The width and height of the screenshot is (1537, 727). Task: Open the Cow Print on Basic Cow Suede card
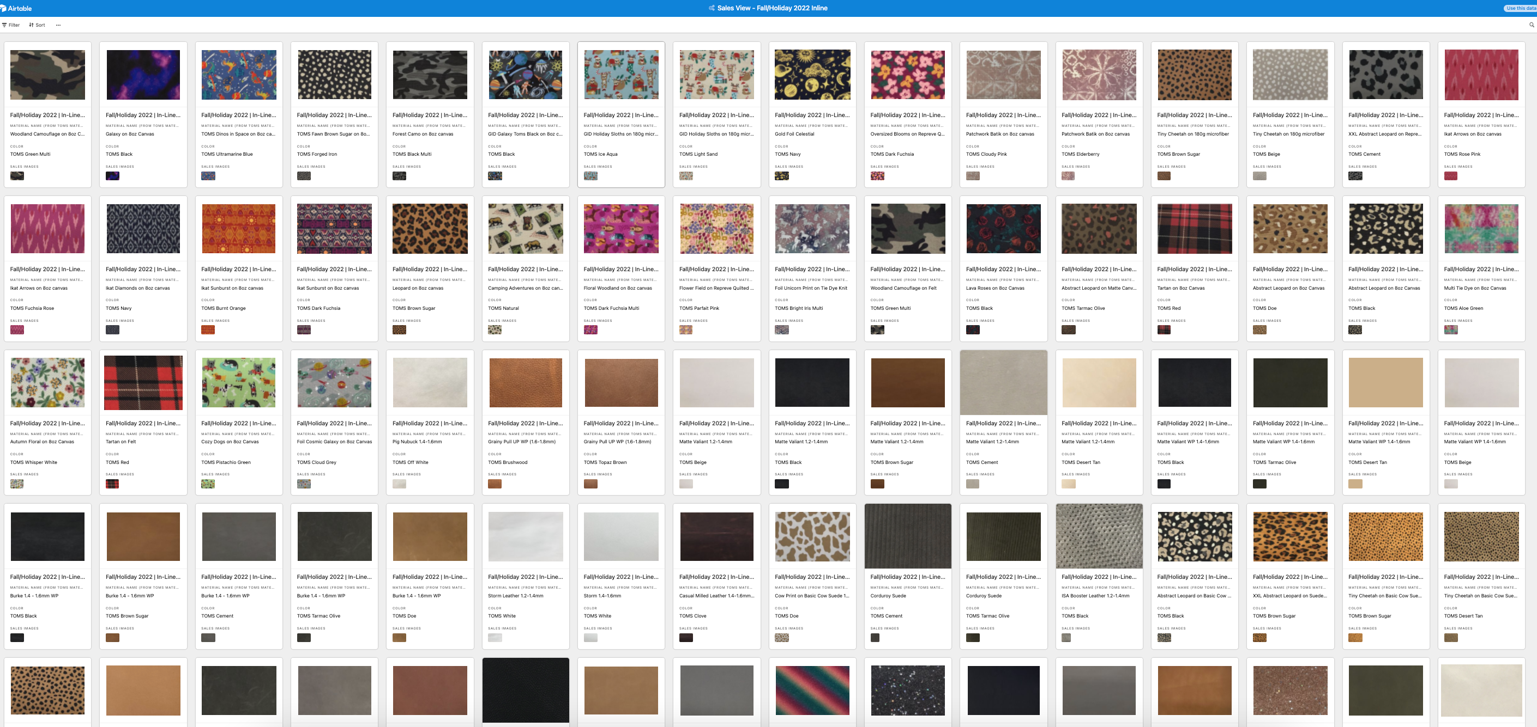pyautogui.click(x=812, y=577)
